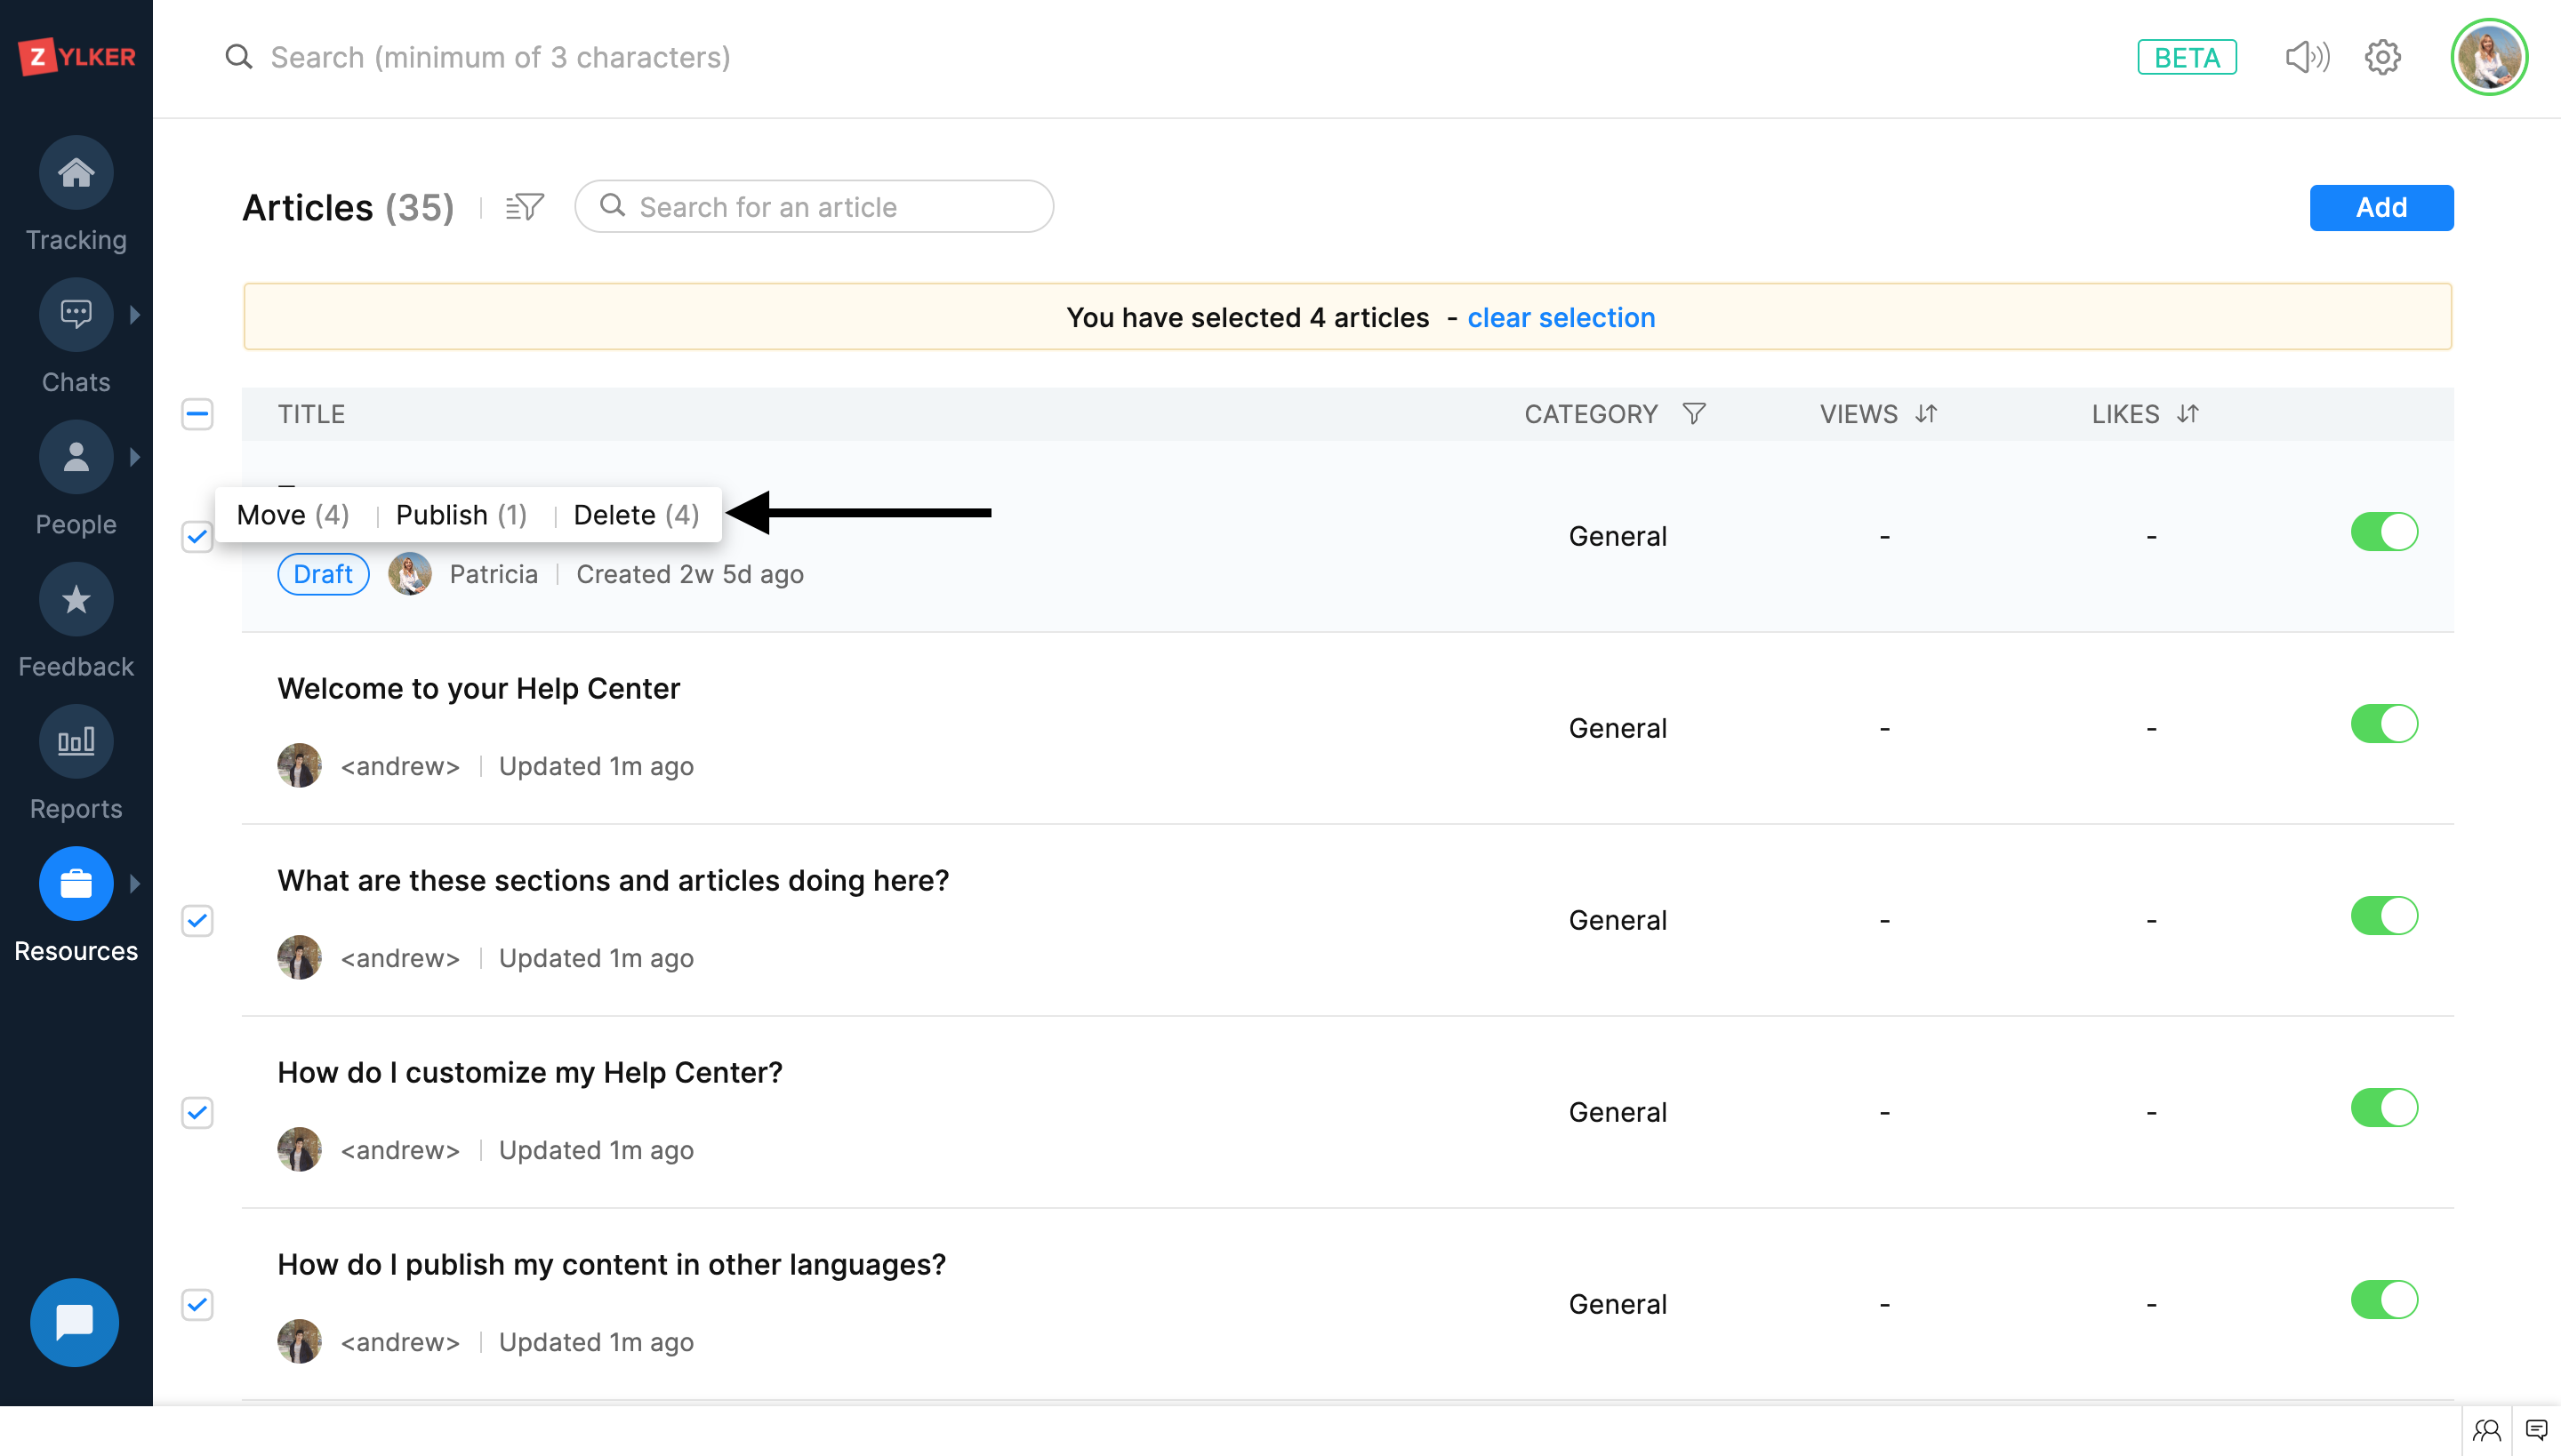Viewport: 2561px width, 1456px height.
Task: Toggle off the 'Welcome to your Help Center' switch
Action: pyautogui.click(x=2384, y=724)
